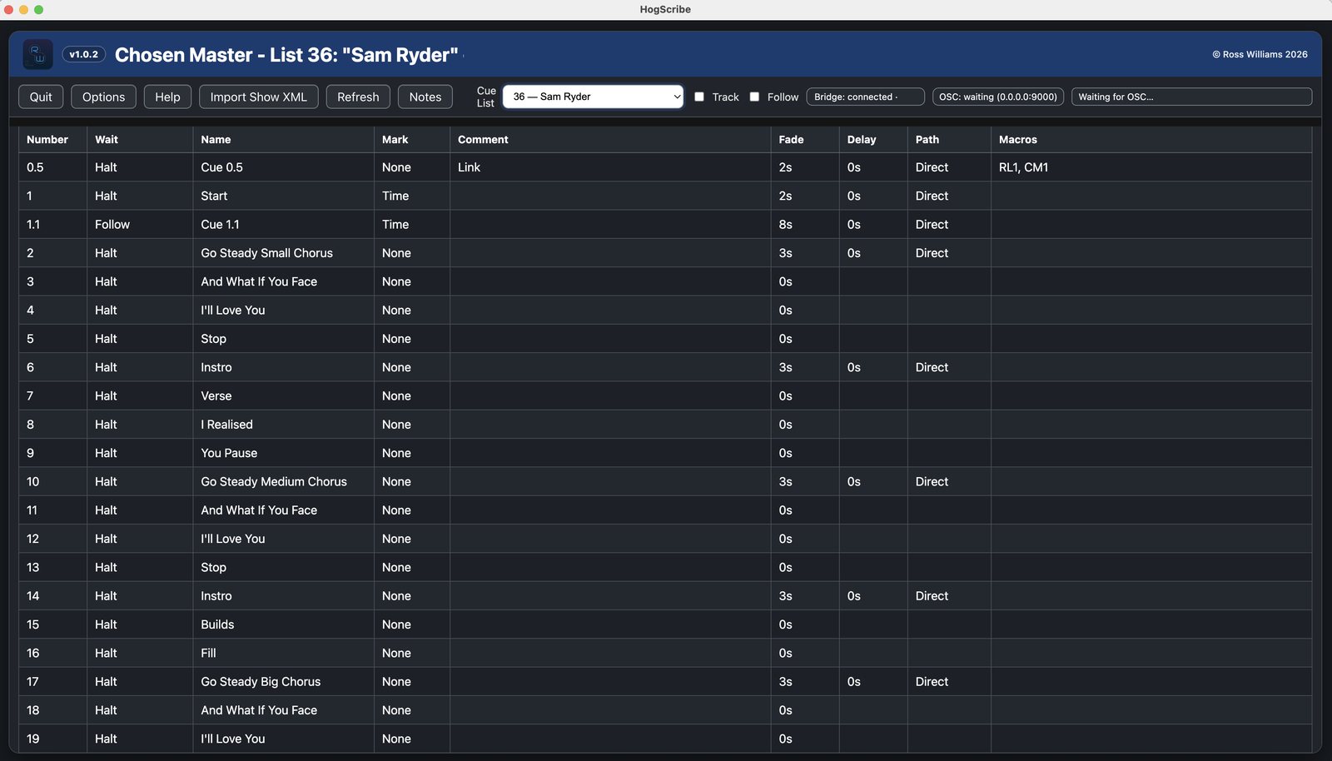Select the "Instro" name in cue 14
The height and width of the screenshot is (761, 1332).
pos(216,596)
